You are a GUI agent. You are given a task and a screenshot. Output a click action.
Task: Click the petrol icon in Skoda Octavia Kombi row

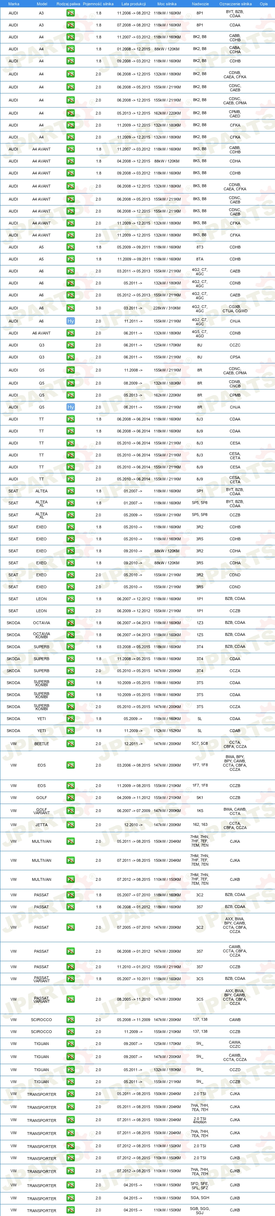point(71,635)
